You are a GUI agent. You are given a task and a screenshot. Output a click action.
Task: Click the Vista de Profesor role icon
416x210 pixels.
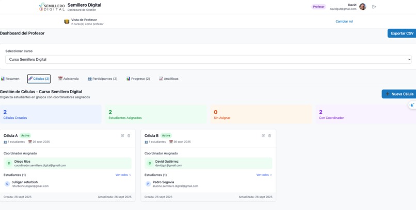(x=67, y=22)
